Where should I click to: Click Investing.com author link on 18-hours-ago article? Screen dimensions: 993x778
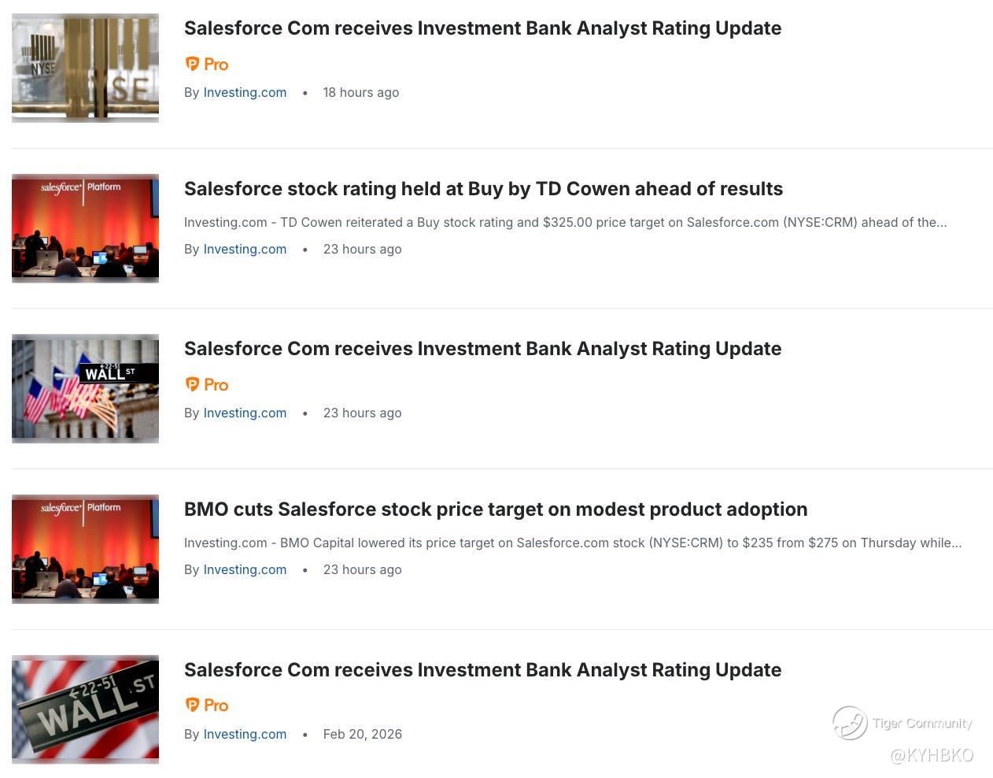pyautogui.click(x=245, y=92)
